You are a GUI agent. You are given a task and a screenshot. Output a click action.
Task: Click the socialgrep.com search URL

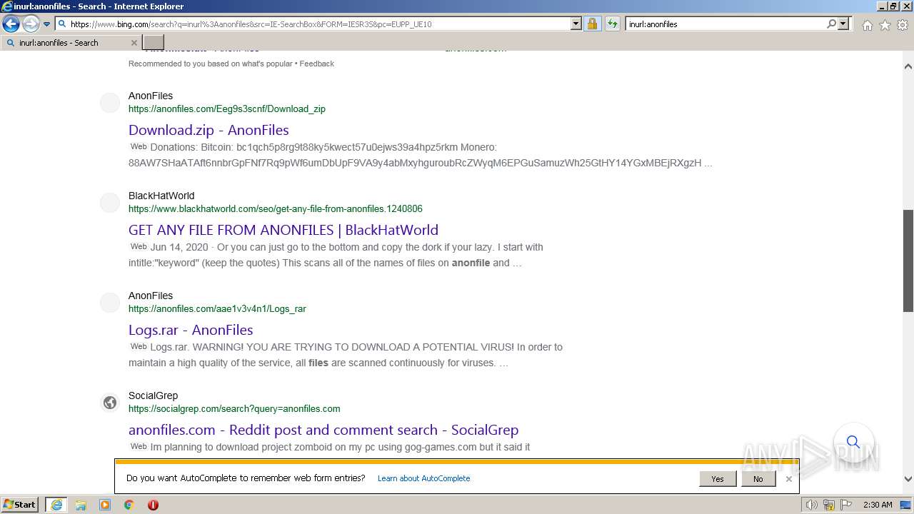pyautogui.click(x=234, y=409)
